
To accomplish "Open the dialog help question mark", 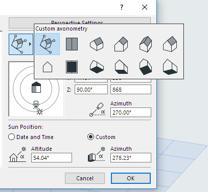I will (x=122, y=7).
